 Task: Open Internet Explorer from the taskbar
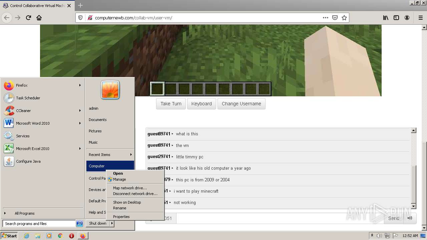click(x=27, y=236)
